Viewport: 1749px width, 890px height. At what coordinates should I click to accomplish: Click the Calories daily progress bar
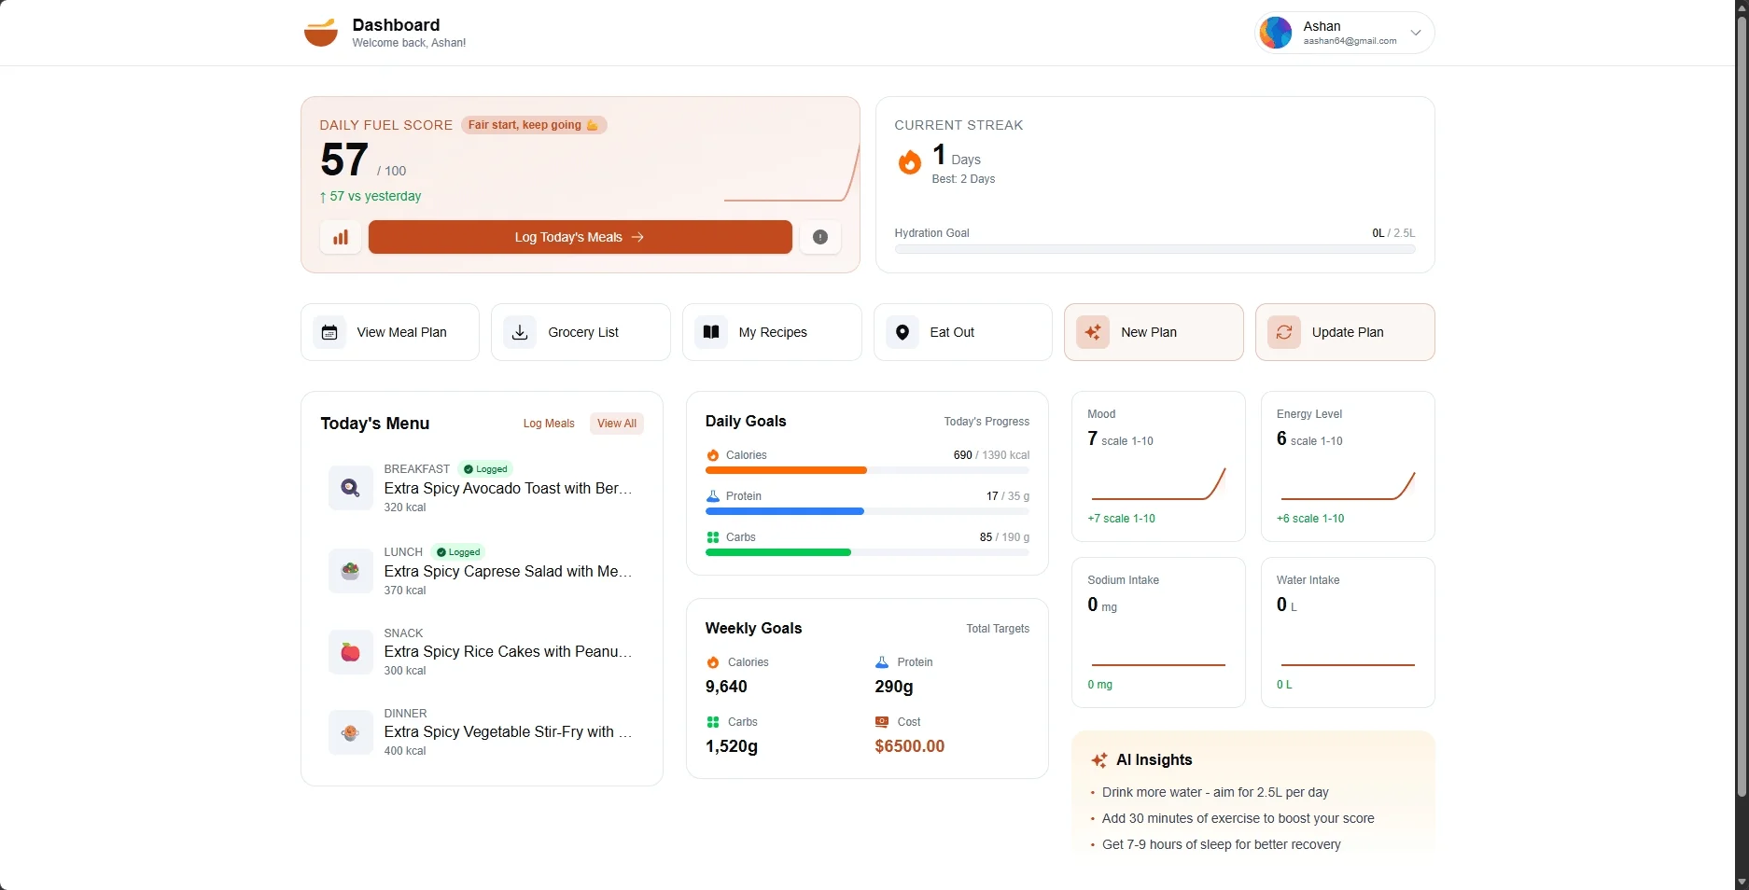[x=867, y=470]
